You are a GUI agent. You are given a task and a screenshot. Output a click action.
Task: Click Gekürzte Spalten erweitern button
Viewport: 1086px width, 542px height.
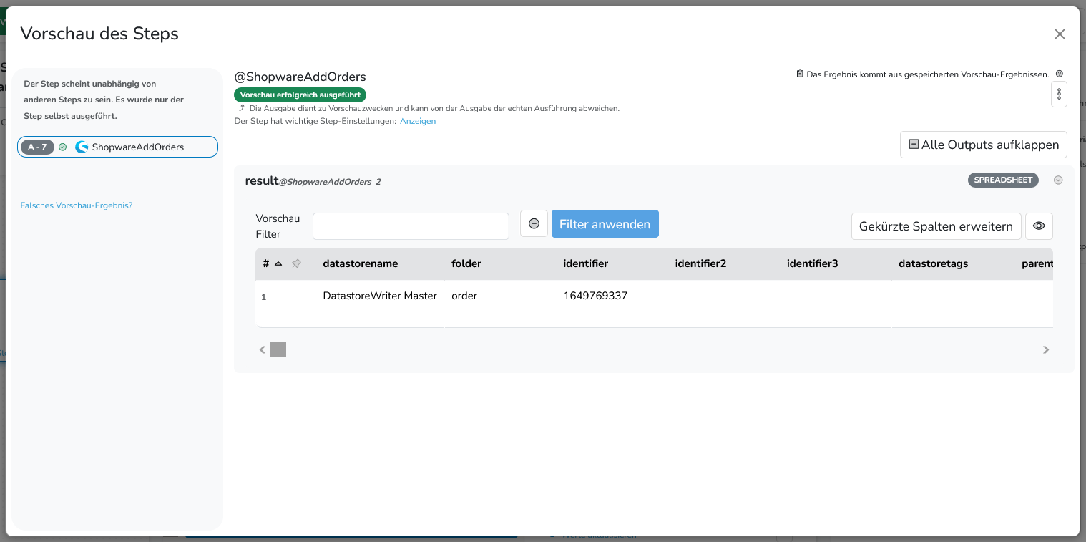[x=936, y=226]
